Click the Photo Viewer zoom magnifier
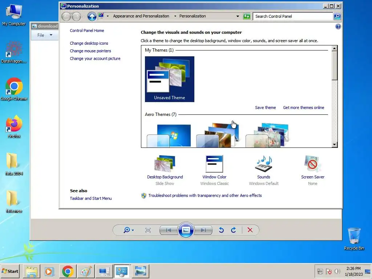The width and height of the screenshot is (372, 279). [126, 230]
